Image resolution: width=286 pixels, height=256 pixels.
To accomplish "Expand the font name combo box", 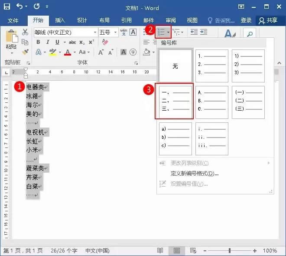I will [x=94, y=33].
